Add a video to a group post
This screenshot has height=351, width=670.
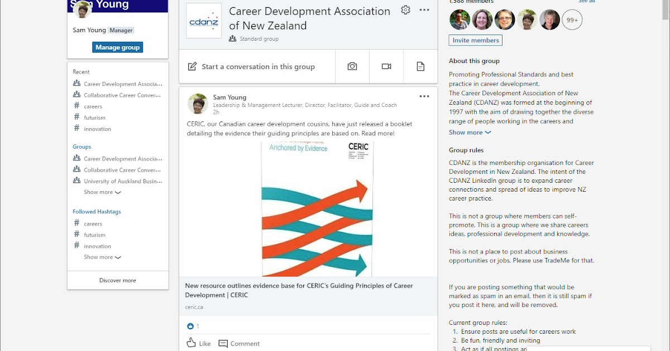click(386, 66)
